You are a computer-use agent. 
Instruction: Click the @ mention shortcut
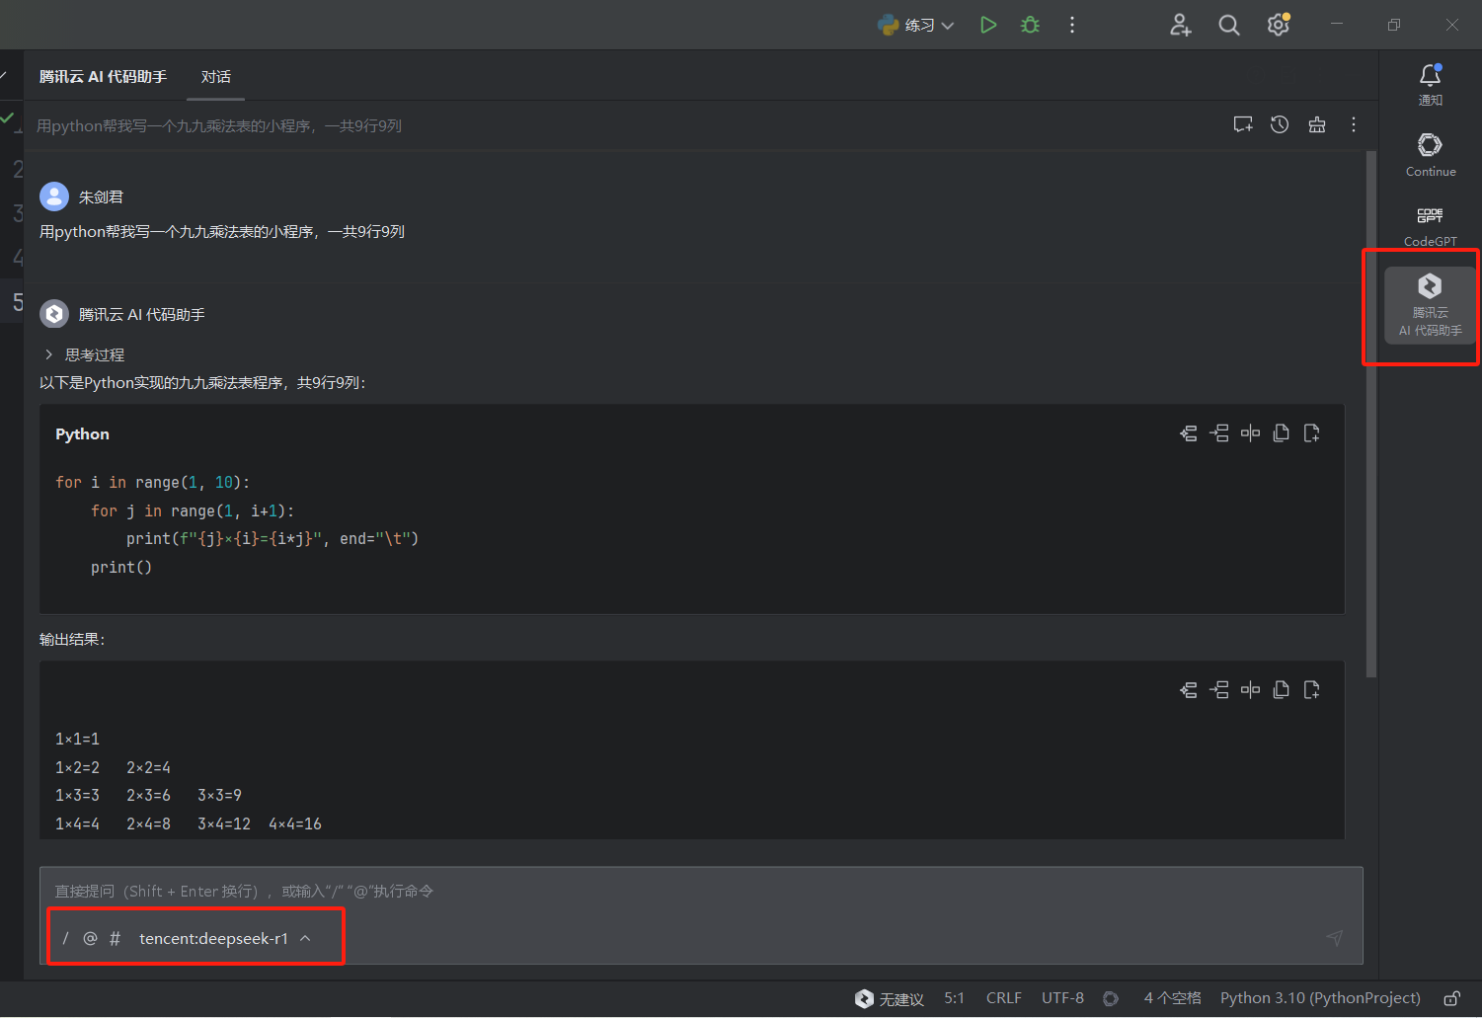(x=90, y=938)
